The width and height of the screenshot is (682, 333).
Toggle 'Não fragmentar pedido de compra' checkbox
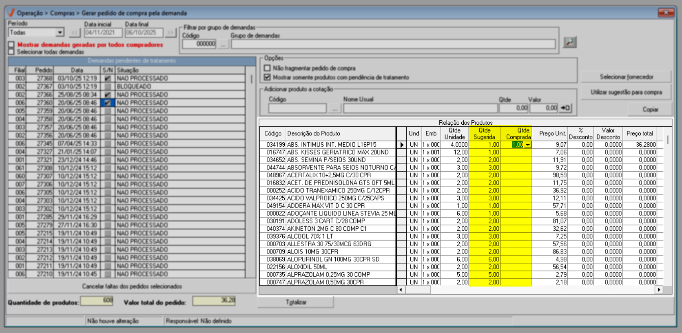click(267, 68)
